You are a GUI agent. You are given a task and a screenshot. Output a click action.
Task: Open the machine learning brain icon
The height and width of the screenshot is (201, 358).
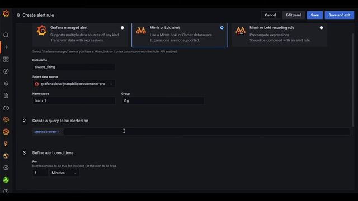click(6, 119)
